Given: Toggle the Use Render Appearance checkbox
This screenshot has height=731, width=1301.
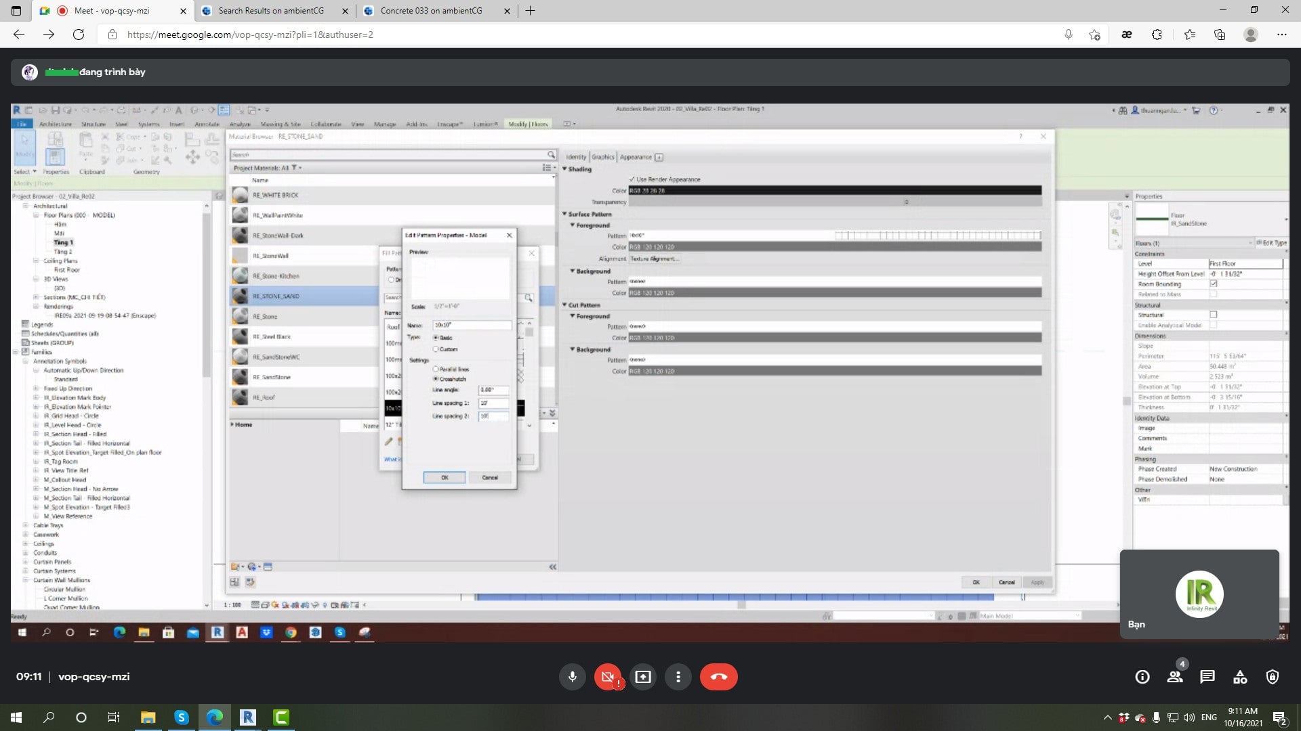Looking at the screenshot, I should [x=632, y=179].
